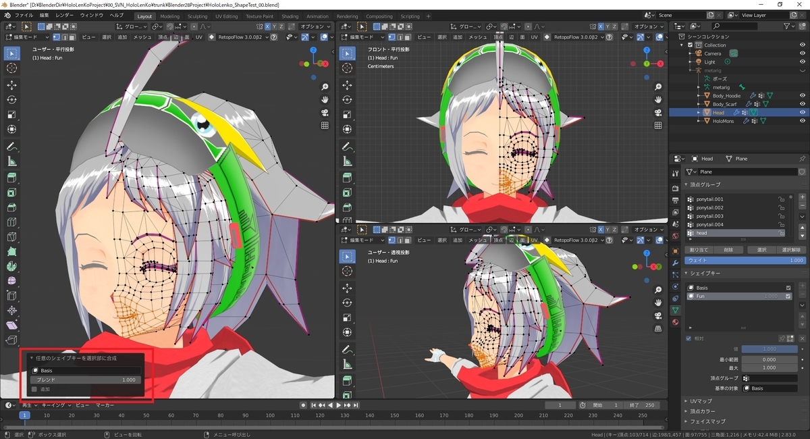
Task: Open Material properties tab icon
Action: (675, 321)
